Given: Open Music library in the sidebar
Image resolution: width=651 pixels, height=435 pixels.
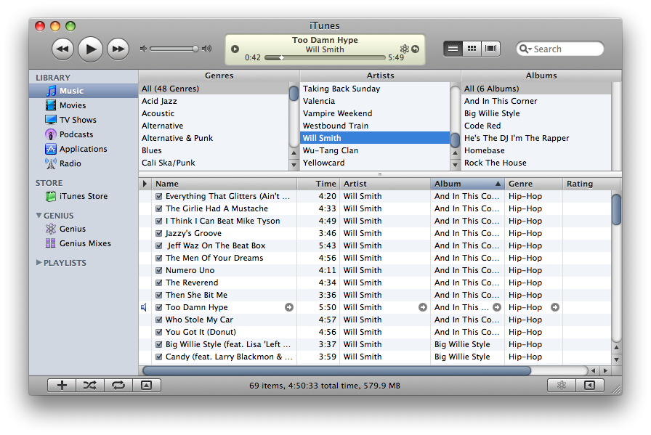Looking at the screenshot, I should click(x=84, y=91).
